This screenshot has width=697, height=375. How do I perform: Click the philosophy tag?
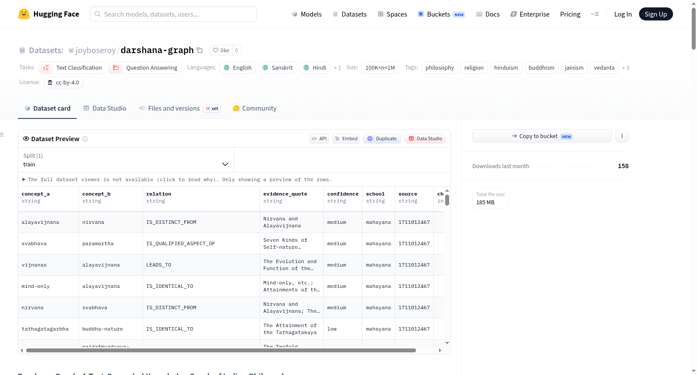click(440, 68)
